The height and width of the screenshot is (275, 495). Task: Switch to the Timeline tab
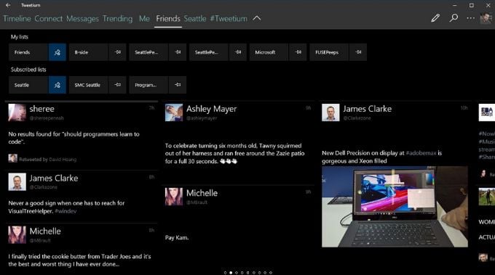point(17,19)
